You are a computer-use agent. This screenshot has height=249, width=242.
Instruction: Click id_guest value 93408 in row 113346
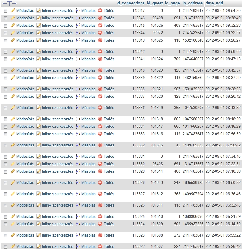pos(157,18)
